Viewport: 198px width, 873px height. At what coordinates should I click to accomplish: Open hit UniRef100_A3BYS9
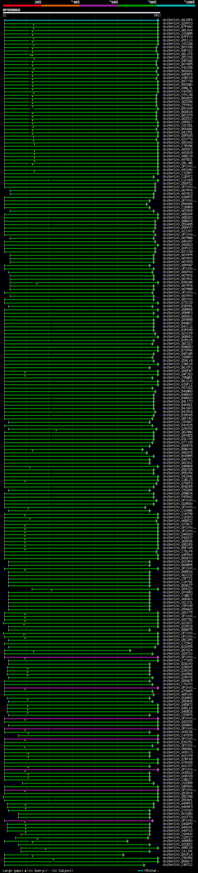pyautogui.click(x=178, y=78)
